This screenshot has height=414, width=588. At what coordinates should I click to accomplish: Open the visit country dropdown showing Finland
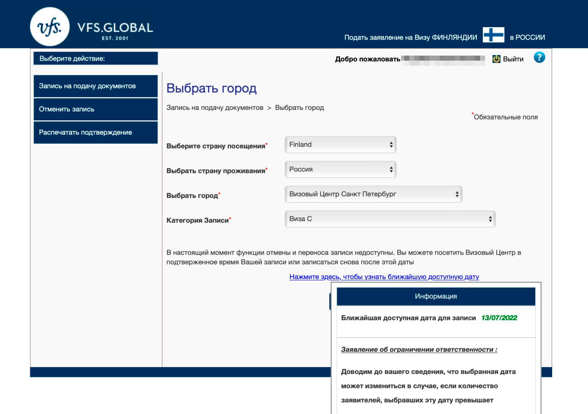(340, 144)
